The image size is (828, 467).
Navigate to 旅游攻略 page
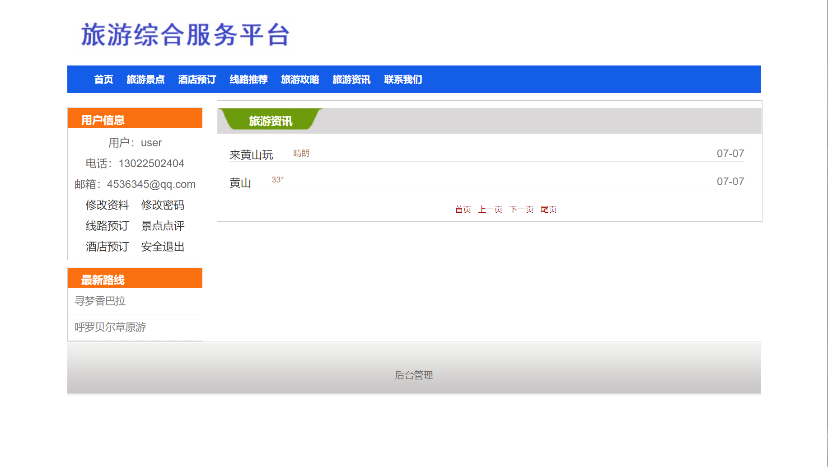pyautogui.click(x=300, y=79)
